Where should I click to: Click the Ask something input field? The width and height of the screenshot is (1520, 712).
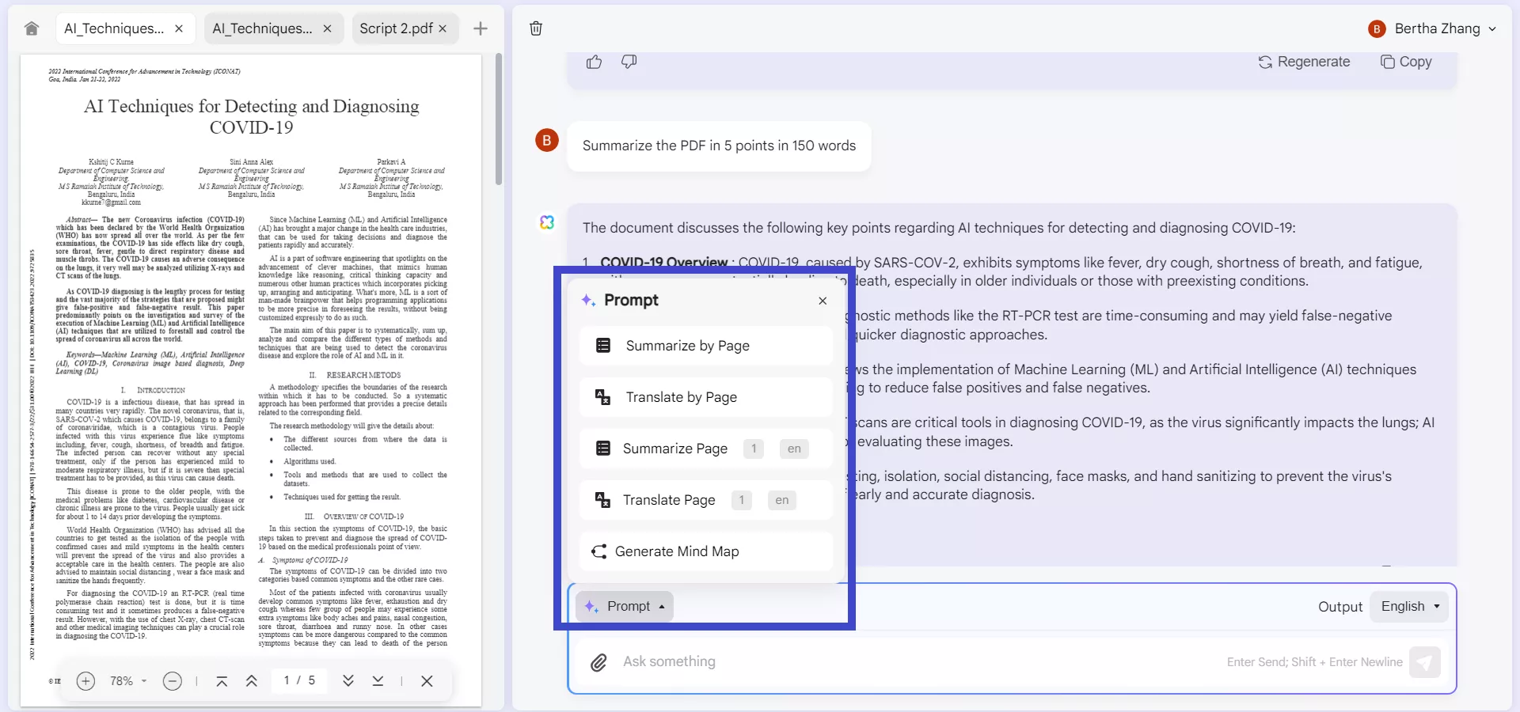pos(918,662)
